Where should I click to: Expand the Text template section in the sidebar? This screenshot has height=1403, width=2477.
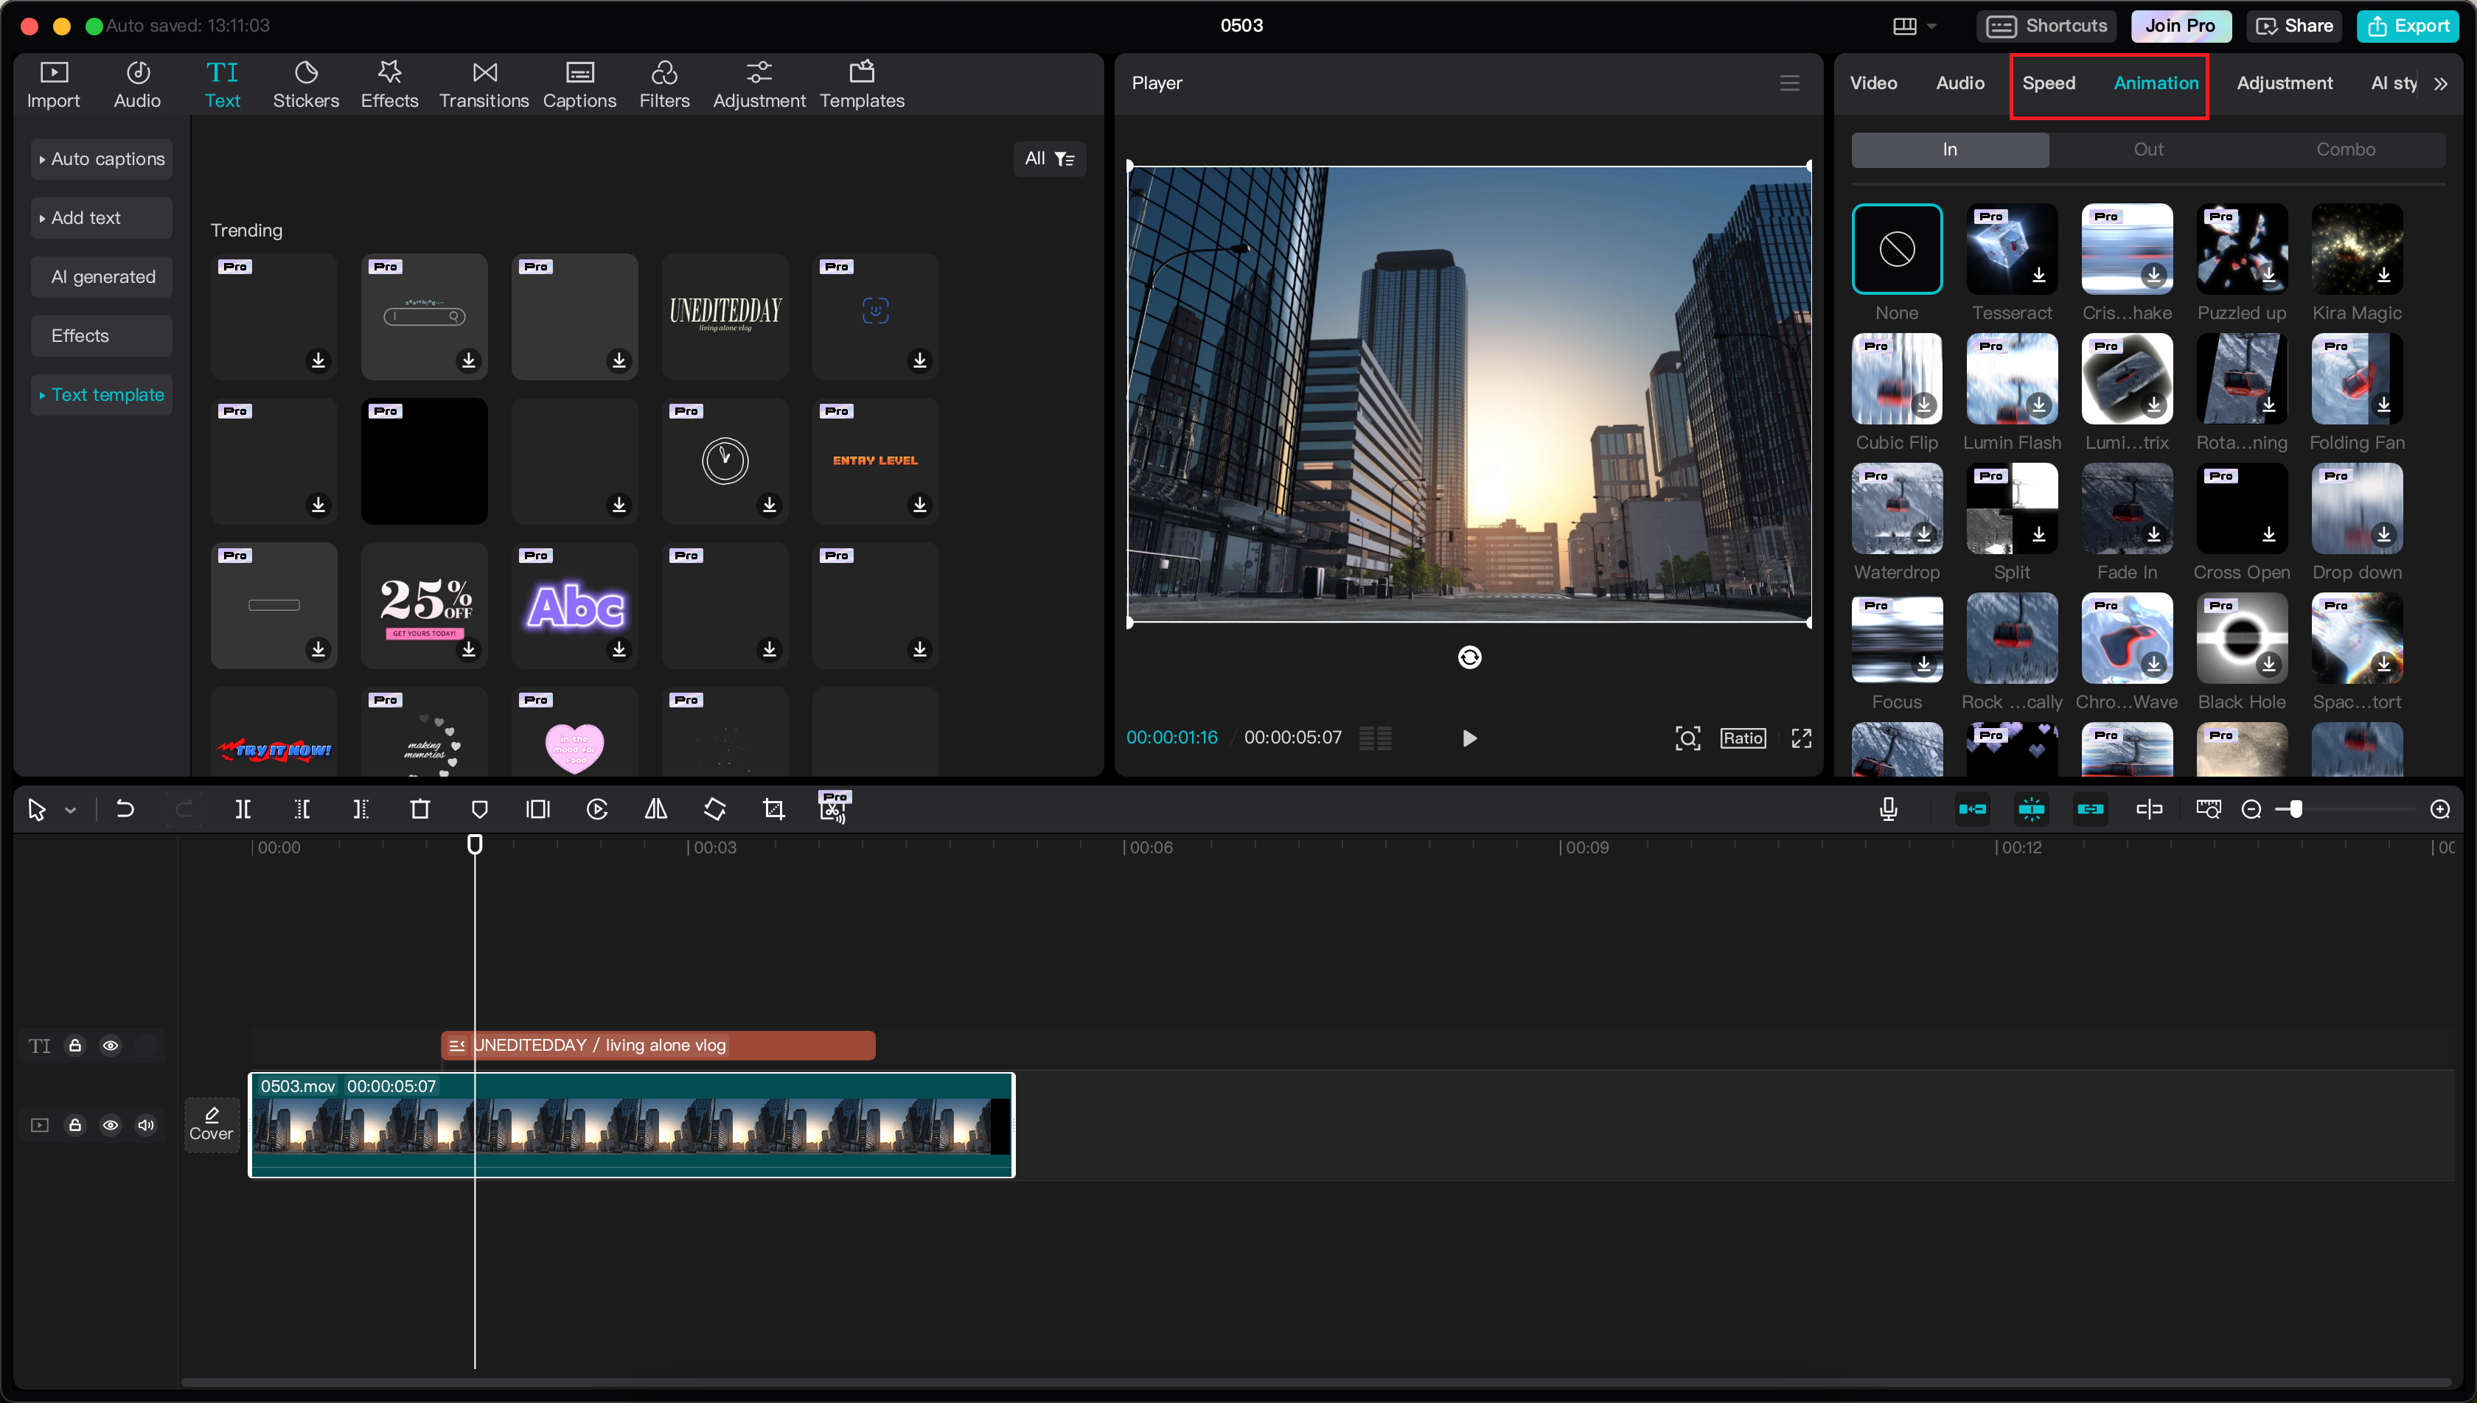(101, 394)
